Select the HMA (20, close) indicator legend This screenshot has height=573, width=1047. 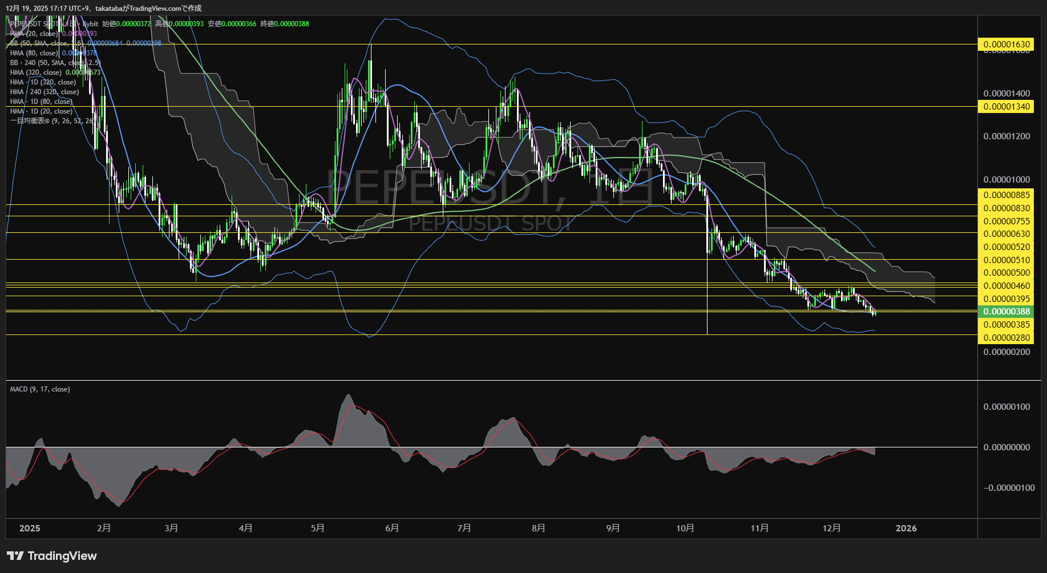34,34
